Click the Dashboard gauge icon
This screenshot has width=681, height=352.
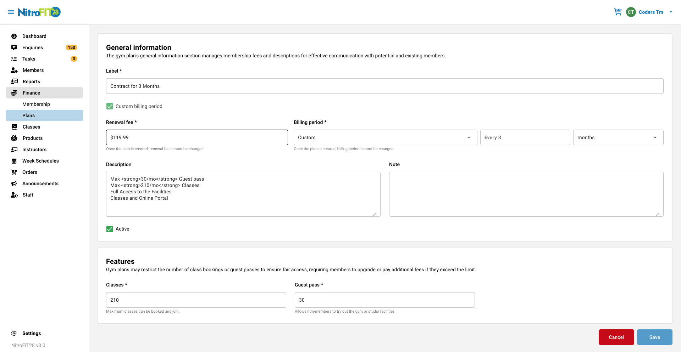pyautogui.click(x=14, y=36)
